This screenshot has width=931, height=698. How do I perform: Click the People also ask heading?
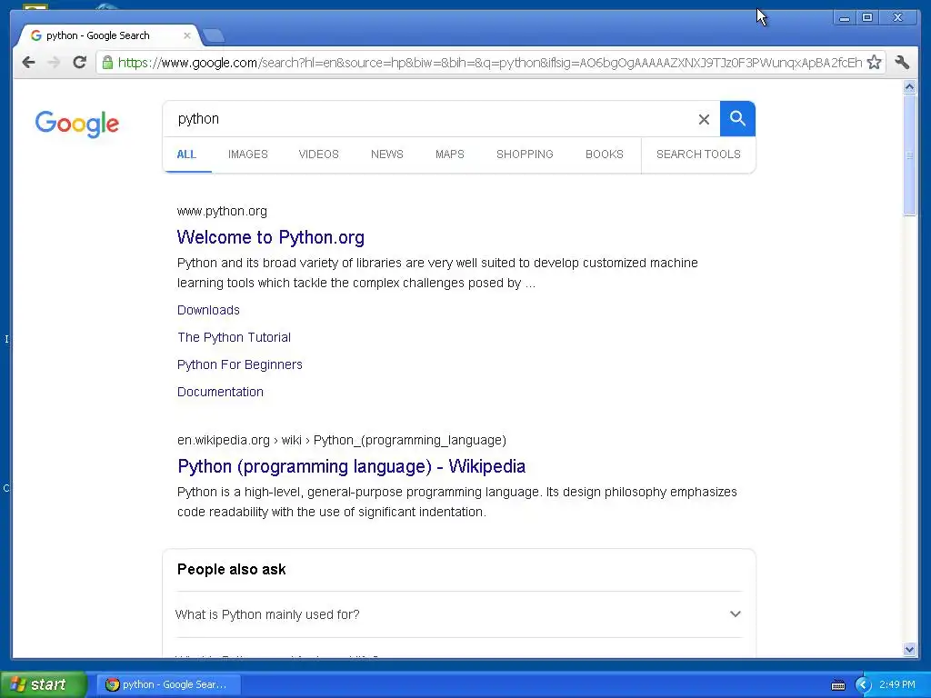point(232,570)
